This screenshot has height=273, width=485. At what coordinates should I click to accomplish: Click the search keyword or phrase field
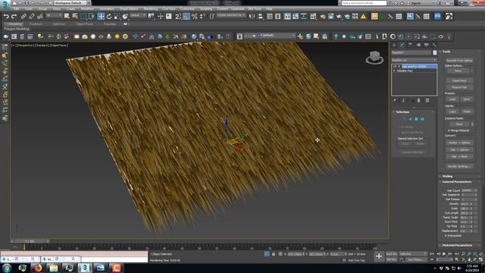tap(364, 3)
